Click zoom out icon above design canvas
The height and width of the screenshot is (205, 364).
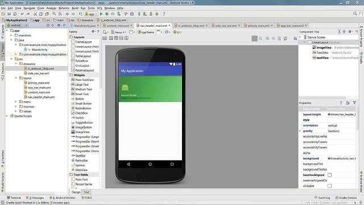(274, 39)
